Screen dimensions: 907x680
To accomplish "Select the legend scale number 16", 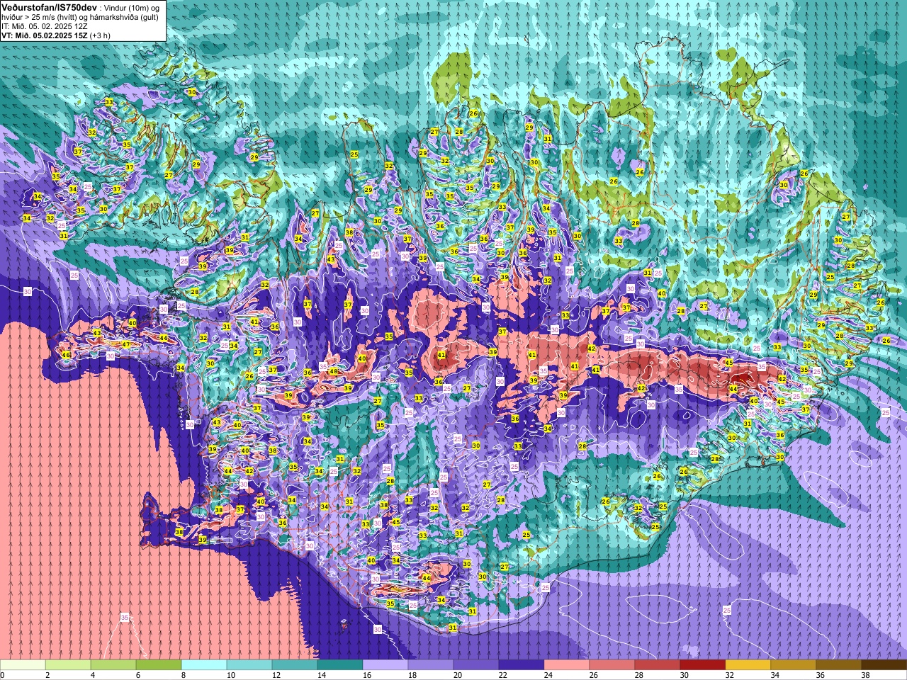I will tap(366, 675).
